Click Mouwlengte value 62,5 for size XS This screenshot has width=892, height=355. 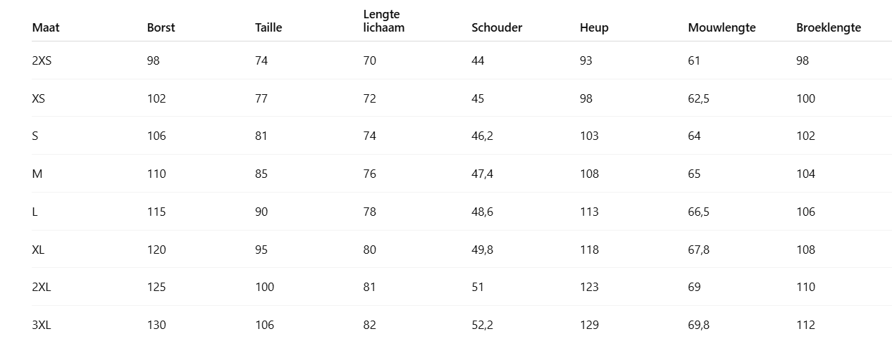pyautogui.click(x=698, y=98)
